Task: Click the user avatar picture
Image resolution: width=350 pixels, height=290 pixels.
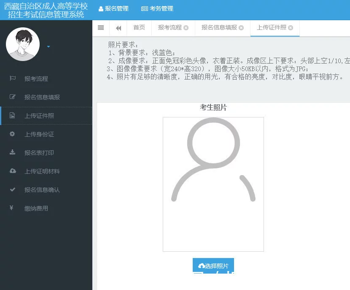Action: tap(23, 44)
